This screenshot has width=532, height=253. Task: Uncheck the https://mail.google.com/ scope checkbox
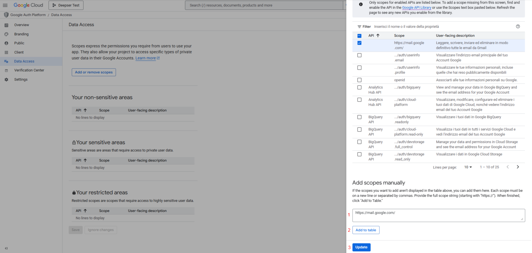(x=360, y=43)
